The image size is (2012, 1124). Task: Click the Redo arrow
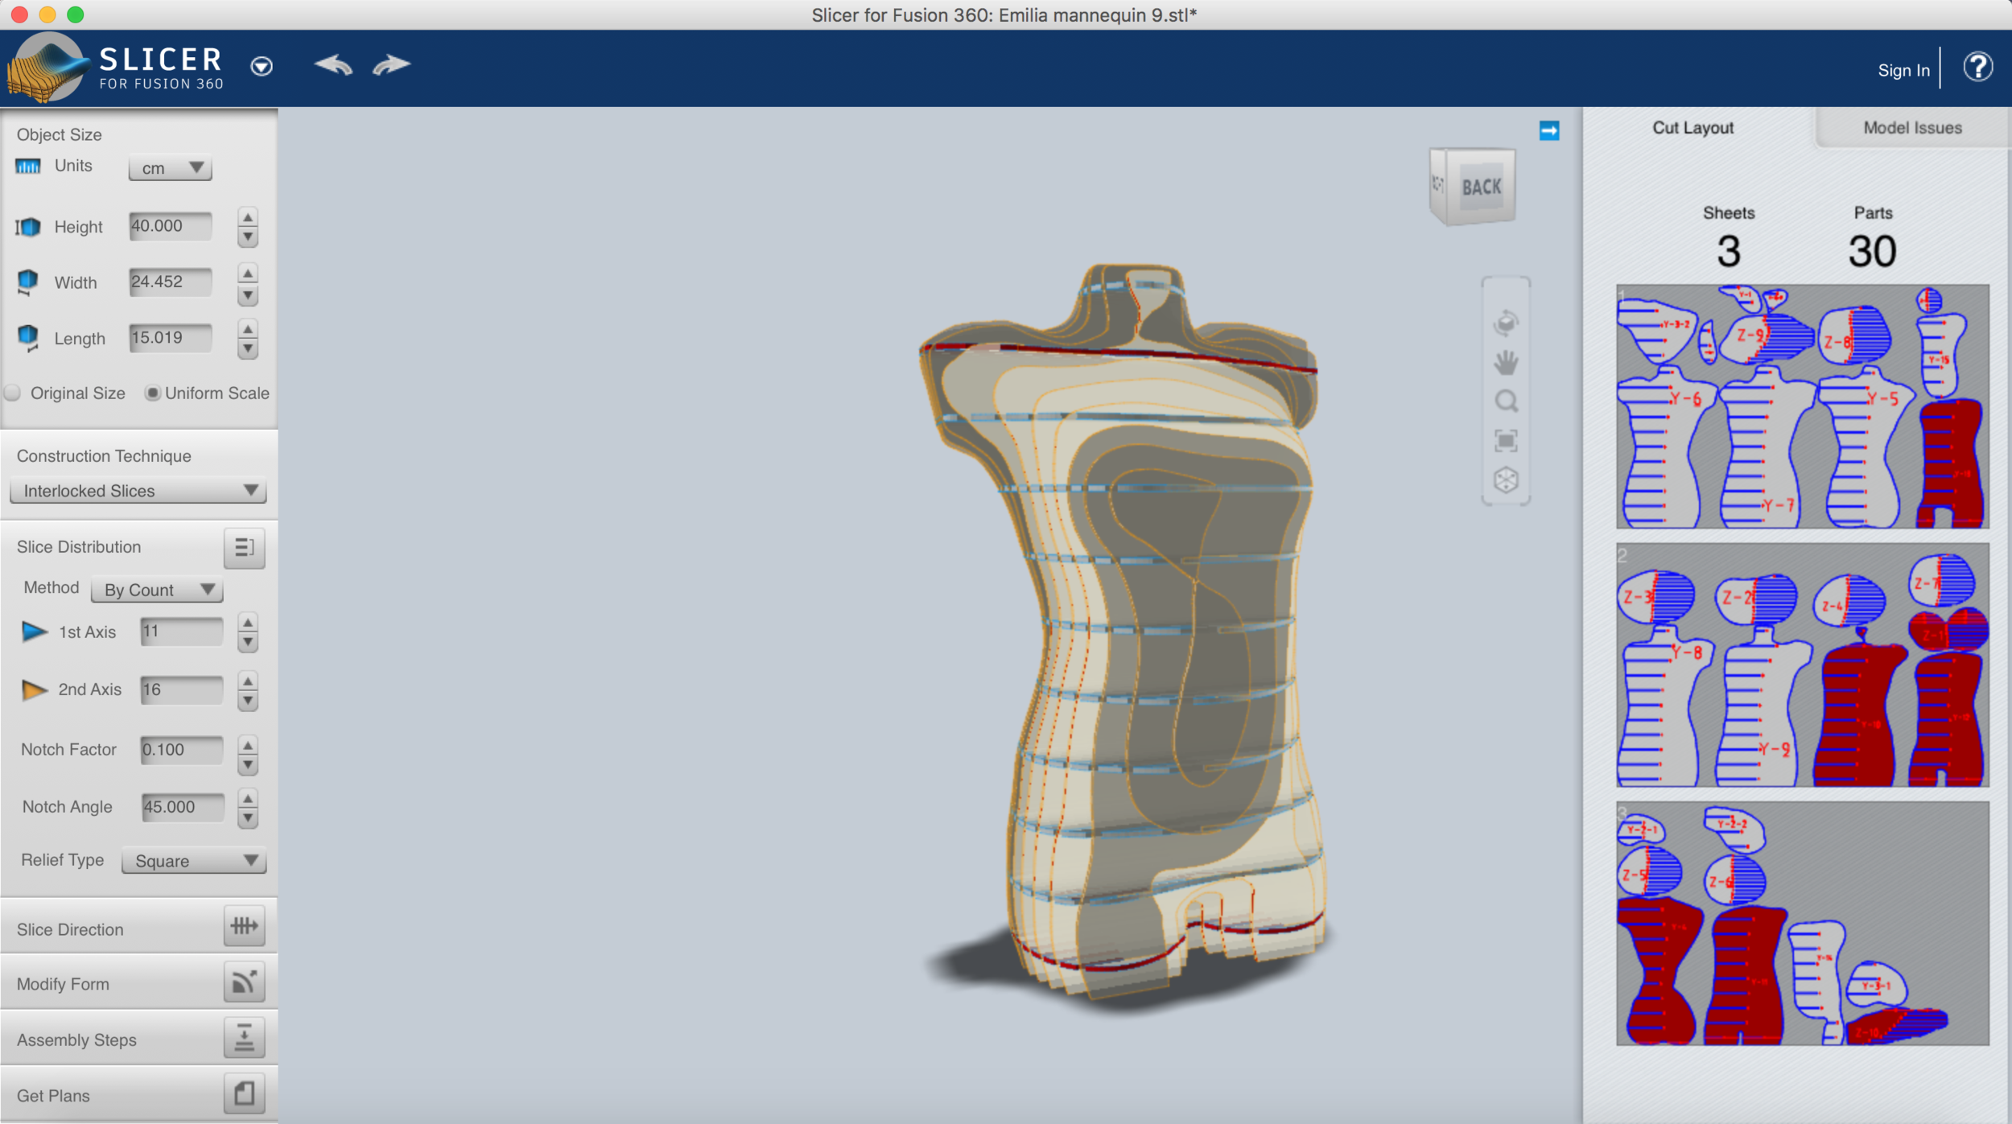click(x=392, y=64)
